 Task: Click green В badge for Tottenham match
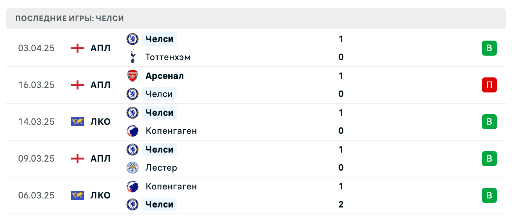pos(489,48)
